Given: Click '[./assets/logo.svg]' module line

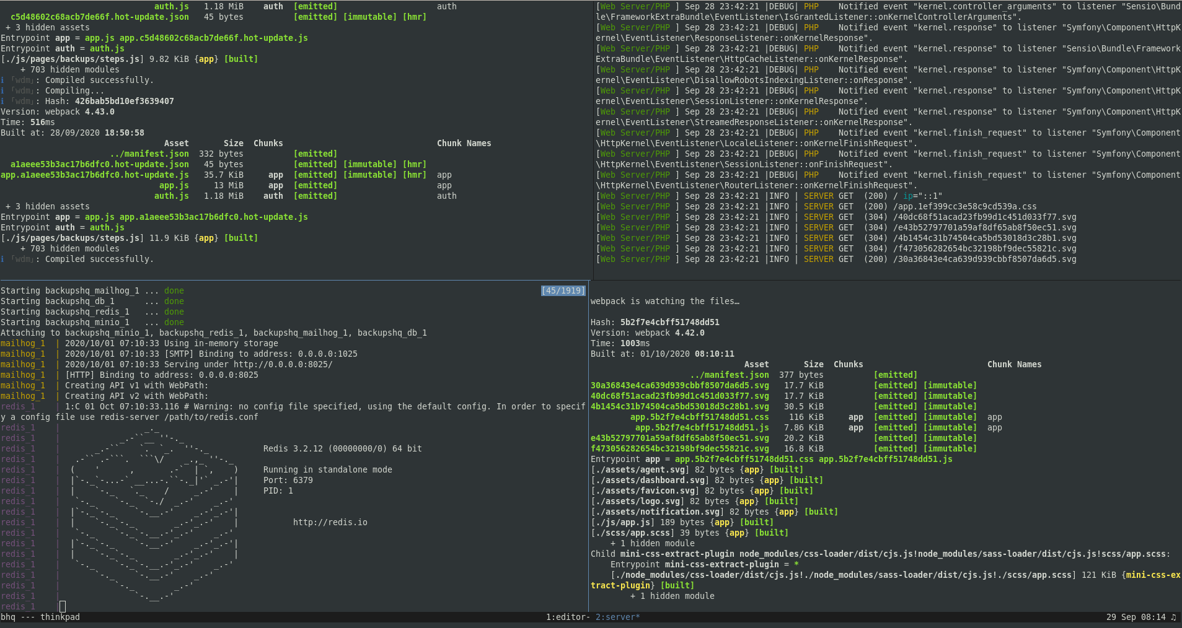Looking at the screenshot, I should [x=695, y=501].
